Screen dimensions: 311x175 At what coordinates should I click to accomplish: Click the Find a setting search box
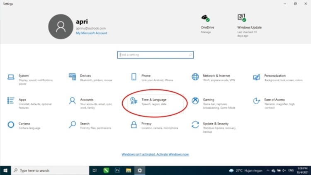pos(155,55)
